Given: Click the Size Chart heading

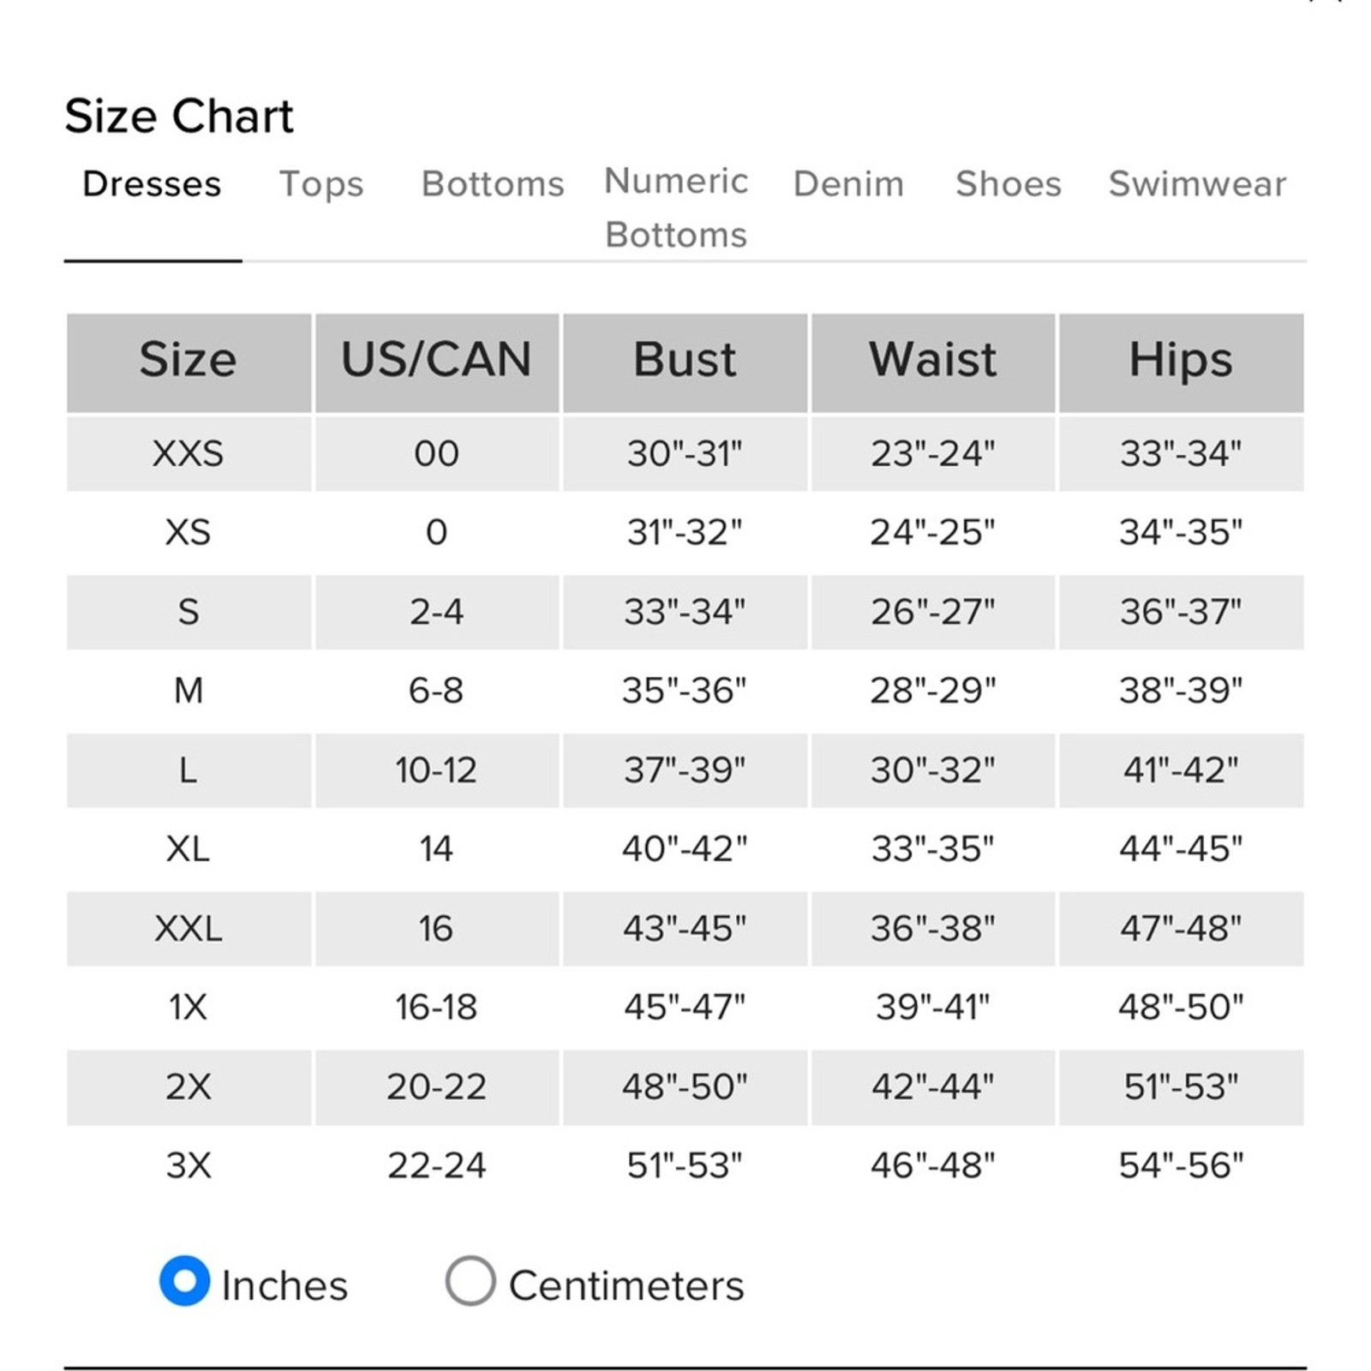Looking at the screenshot, I should tap(179, 116).
